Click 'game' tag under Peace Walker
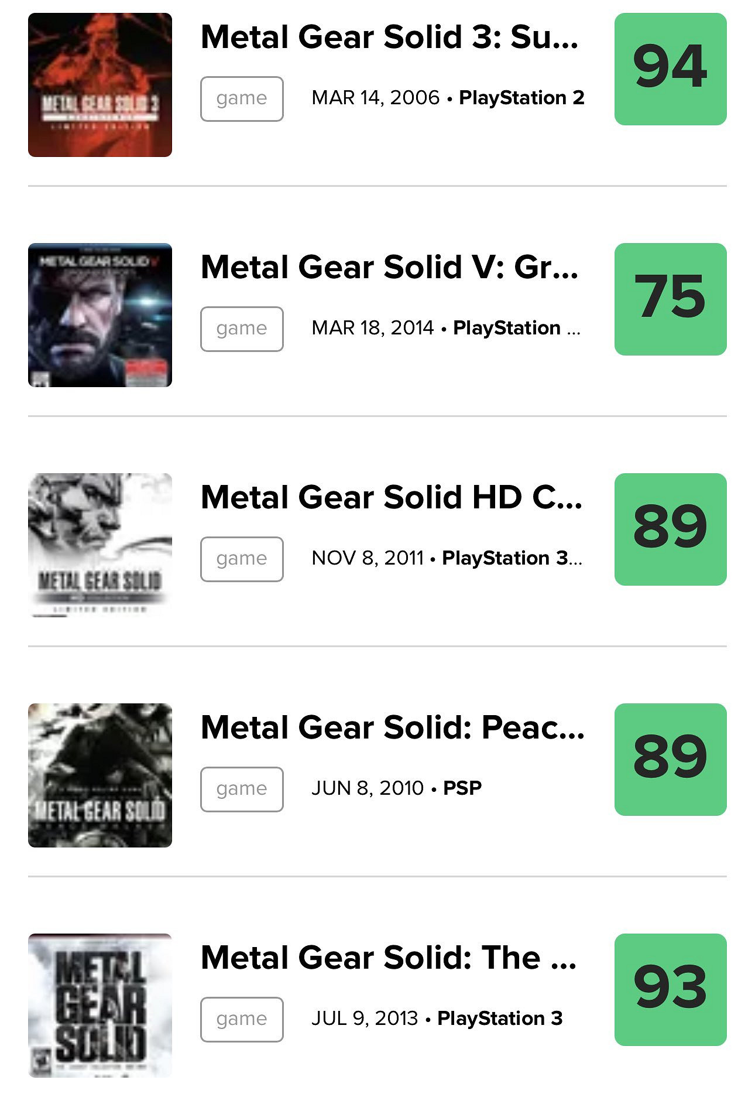The width and height of the screenshot is (755, 1104). pos(242,789)
